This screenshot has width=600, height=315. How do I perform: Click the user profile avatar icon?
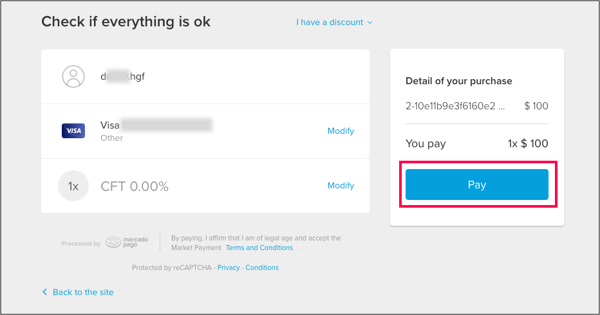click(73, 76)
